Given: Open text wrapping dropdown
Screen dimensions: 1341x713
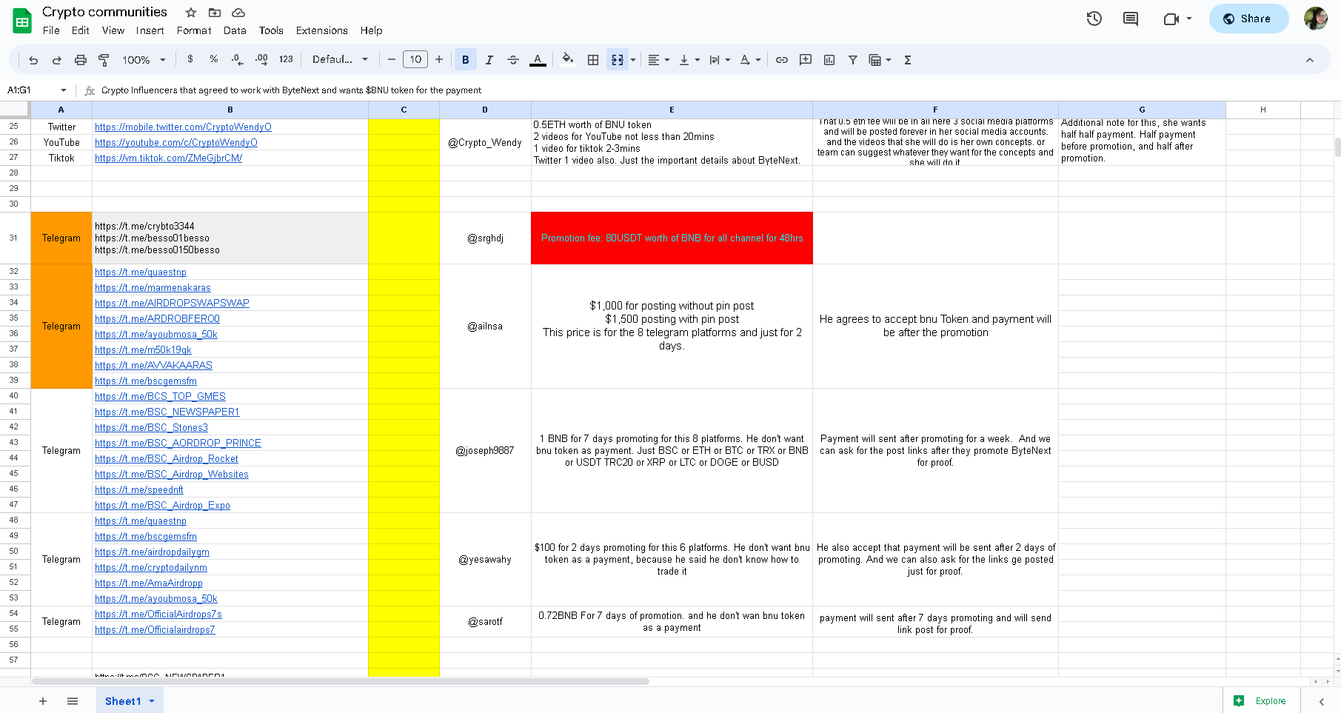Looking at the screenshot, I should click(x=720, y=60).
